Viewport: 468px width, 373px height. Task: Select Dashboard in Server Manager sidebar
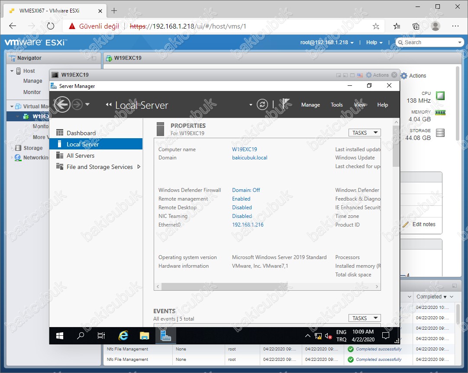coord(96,133)
